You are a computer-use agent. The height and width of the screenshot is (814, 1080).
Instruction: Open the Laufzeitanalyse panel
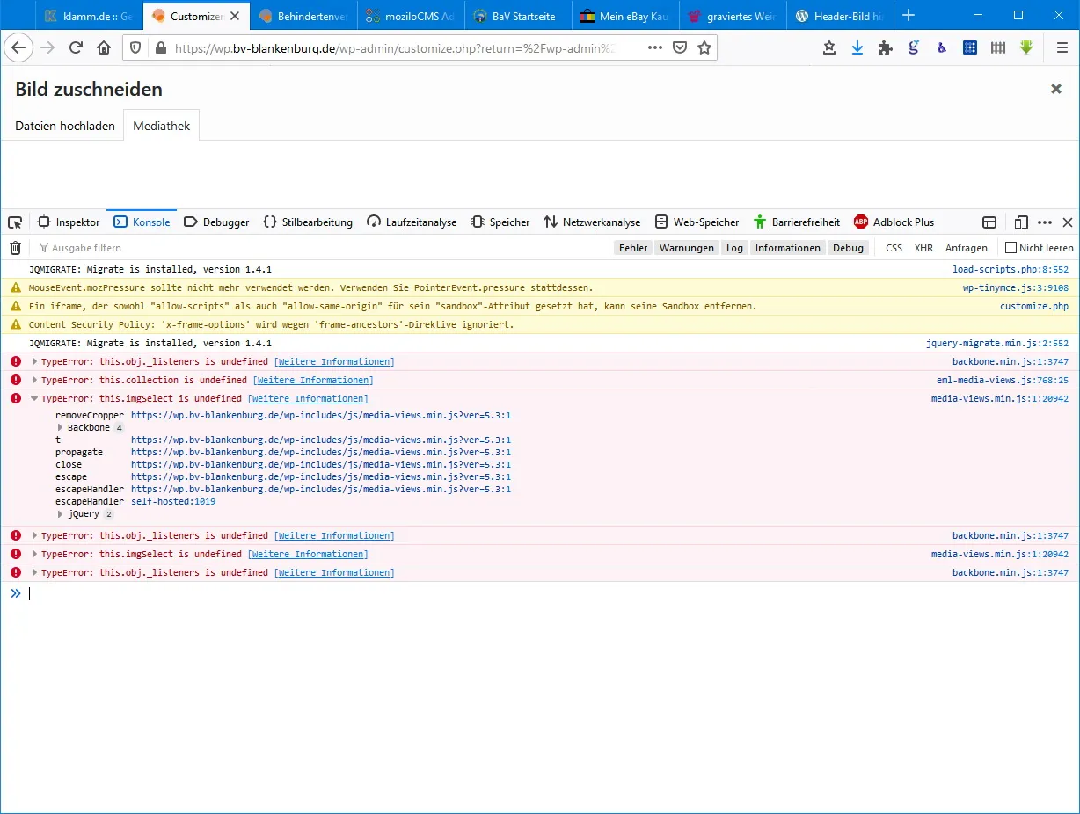tap(412, 222)
